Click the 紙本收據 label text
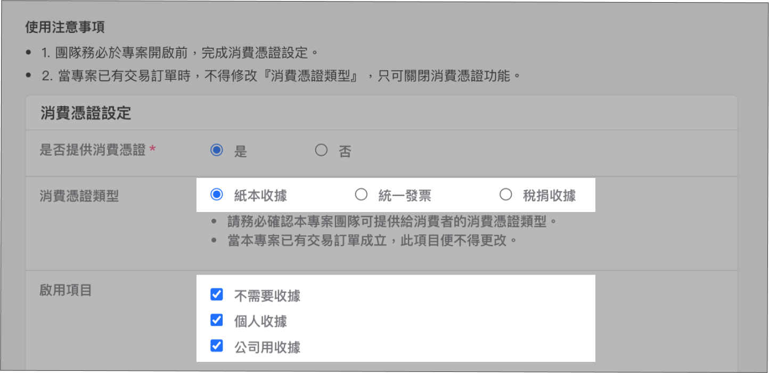The width and height of the screenshot is (769, 373). point(260,196)
